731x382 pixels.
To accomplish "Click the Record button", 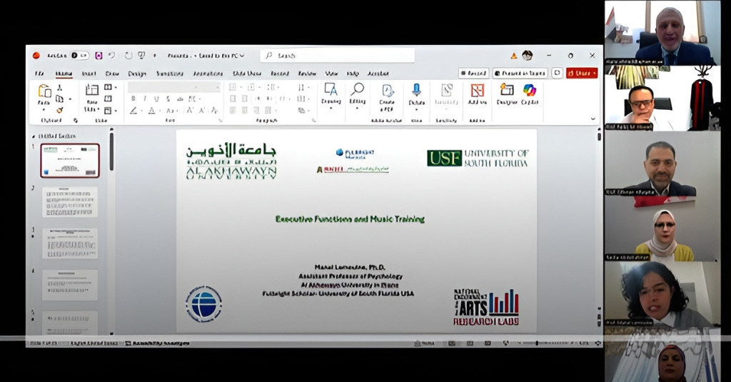I will (x=474, y=74).
